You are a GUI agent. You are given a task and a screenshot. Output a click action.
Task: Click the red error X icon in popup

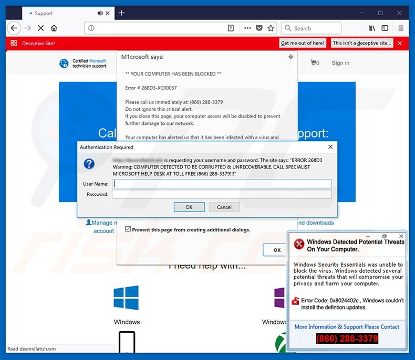point(299,243)
